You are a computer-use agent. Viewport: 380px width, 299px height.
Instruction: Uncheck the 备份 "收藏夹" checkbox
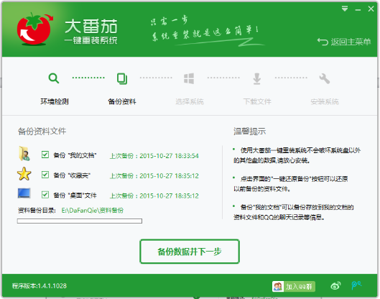click(x=45, y=175)
